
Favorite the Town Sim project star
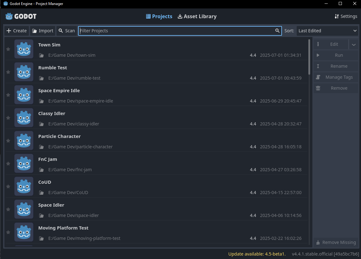(x=8, y=49)
